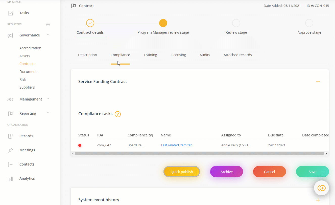Open the Attached records tab

(x=237, y=55)
